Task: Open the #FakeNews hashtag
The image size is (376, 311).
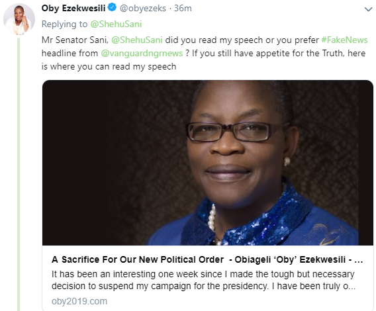Action: point(344,40)
